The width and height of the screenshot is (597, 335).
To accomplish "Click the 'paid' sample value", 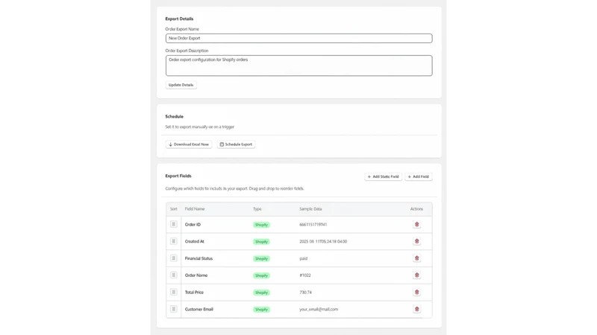I will (304, 258).
